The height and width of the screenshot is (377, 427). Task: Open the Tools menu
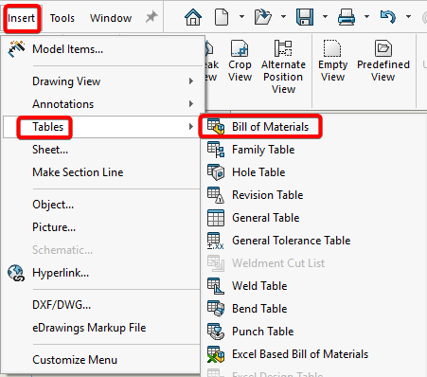coord(62,18)
